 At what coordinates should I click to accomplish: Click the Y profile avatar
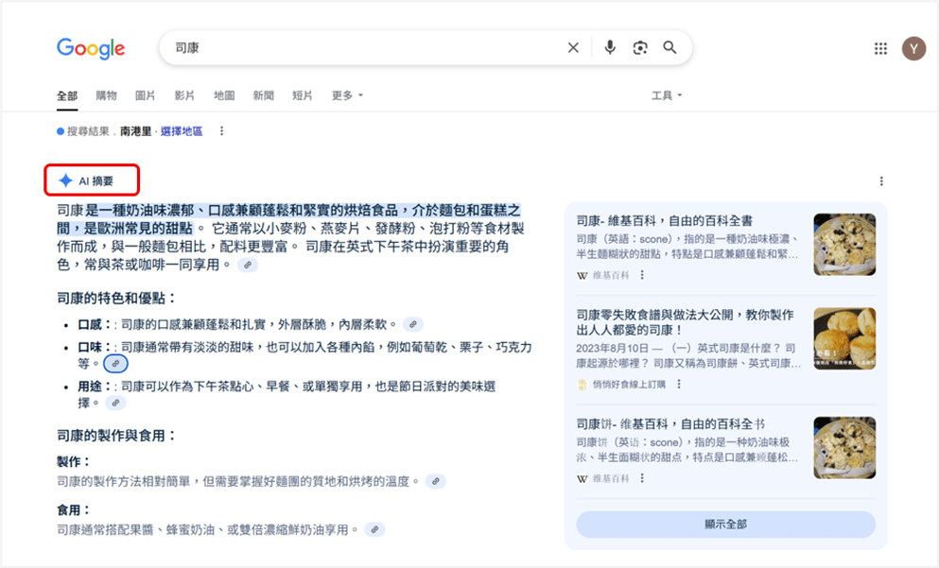point(913,48)
